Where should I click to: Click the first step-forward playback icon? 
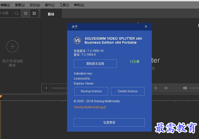pyautogui.click(x=156, y=88)
